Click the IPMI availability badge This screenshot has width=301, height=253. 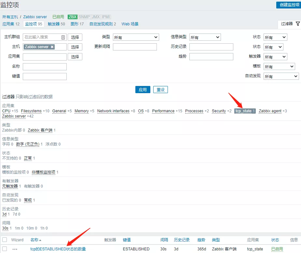tap(106, 17)
